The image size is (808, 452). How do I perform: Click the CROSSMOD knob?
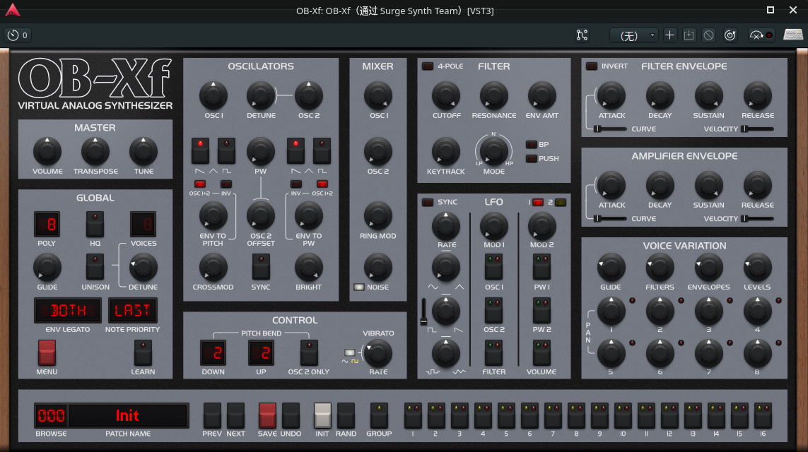(x=213, y=268)
